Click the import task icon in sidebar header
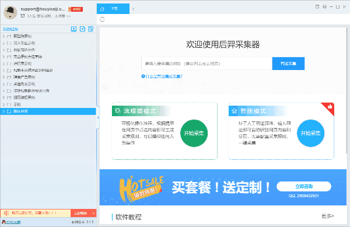The height and width of the screenshot is (227, 350). tap(73, 29)
